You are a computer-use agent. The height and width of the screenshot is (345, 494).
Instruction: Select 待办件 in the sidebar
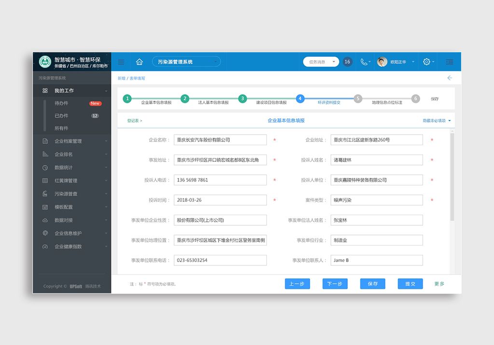point(62,103)
